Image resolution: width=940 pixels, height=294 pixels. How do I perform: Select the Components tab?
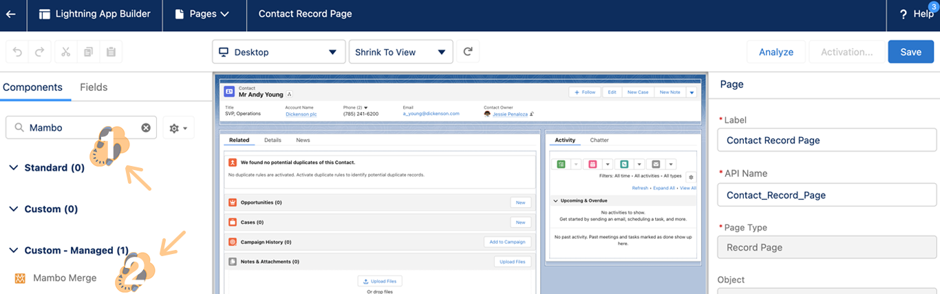click(32, 87)
